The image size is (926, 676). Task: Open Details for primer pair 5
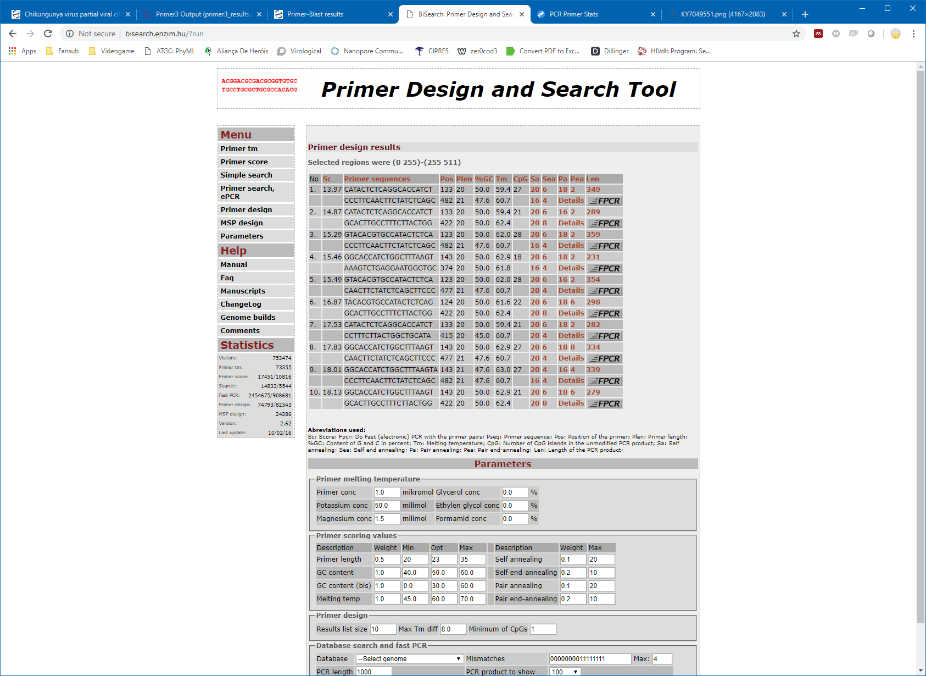[x=571, y=291]
